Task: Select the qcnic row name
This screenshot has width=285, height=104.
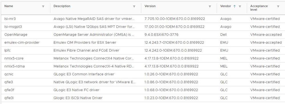Action: [9, 74]
